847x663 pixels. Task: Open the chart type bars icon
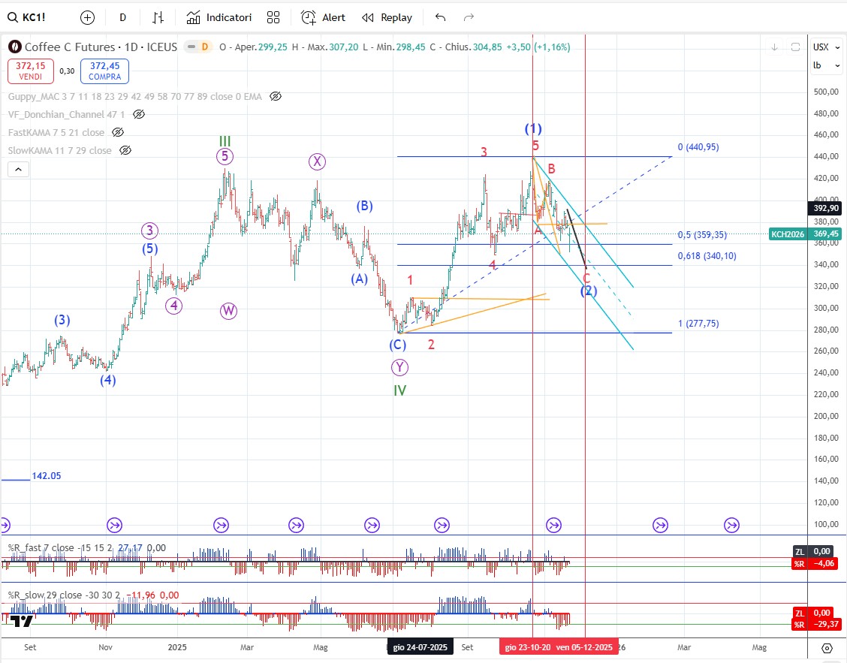point(158,17)
